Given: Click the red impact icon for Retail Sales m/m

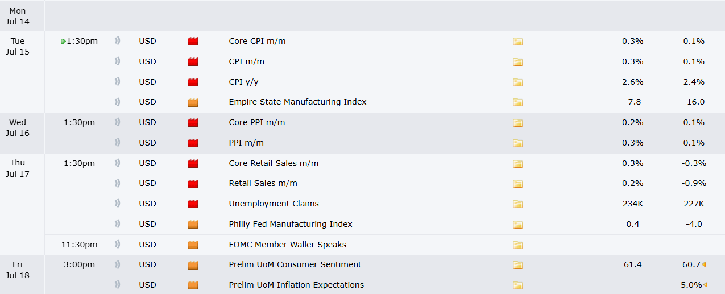Looking at the screenshot, I should pyautogui.click(x=193, y=184).
